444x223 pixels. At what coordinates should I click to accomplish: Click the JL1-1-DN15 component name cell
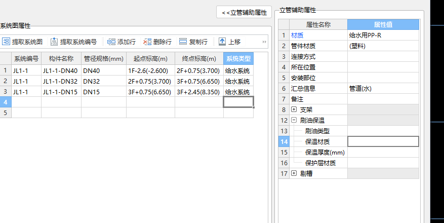pyautogui.click(x=61, y=92)
